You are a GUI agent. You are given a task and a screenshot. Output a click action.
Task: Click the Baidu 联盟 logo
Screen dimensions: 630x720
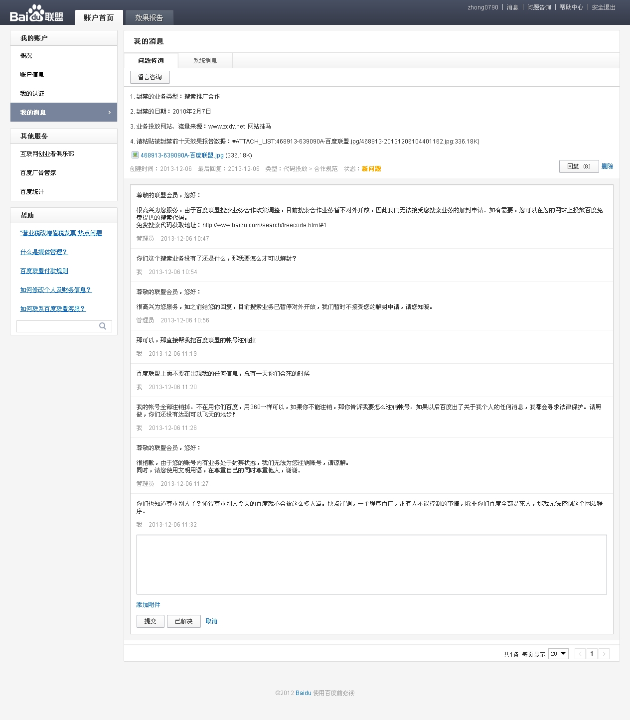[36, 14]
